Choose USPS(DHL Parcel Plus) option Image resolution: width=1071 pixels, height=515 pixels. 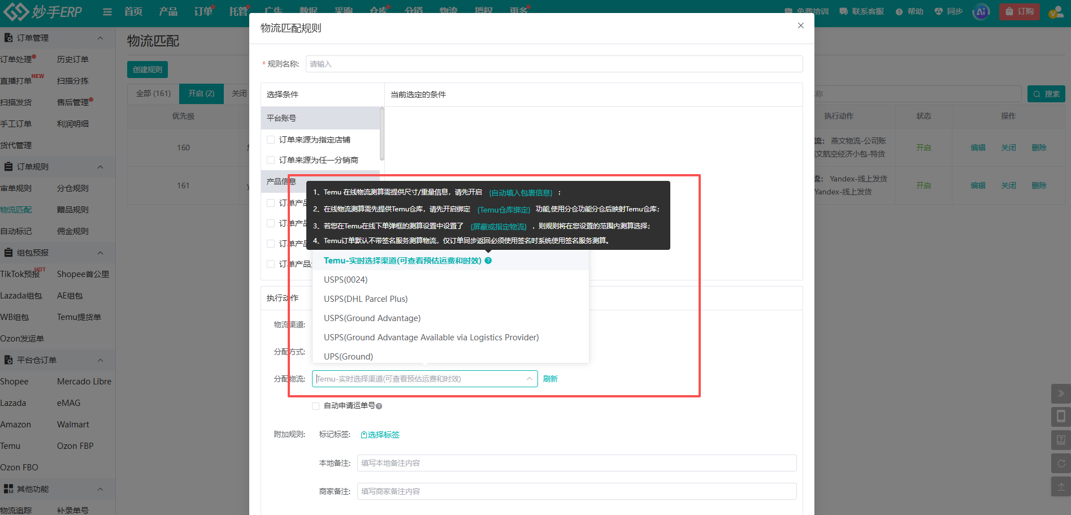(450, 299)
